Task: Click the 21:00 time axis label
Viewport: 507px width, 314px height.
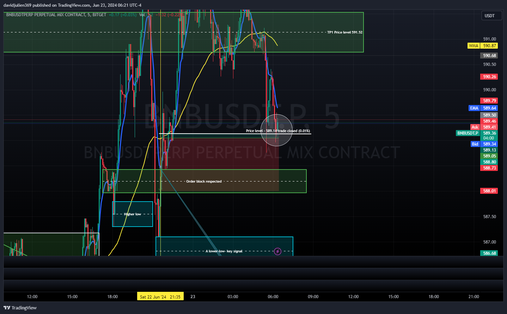Action: coord(474,297)
